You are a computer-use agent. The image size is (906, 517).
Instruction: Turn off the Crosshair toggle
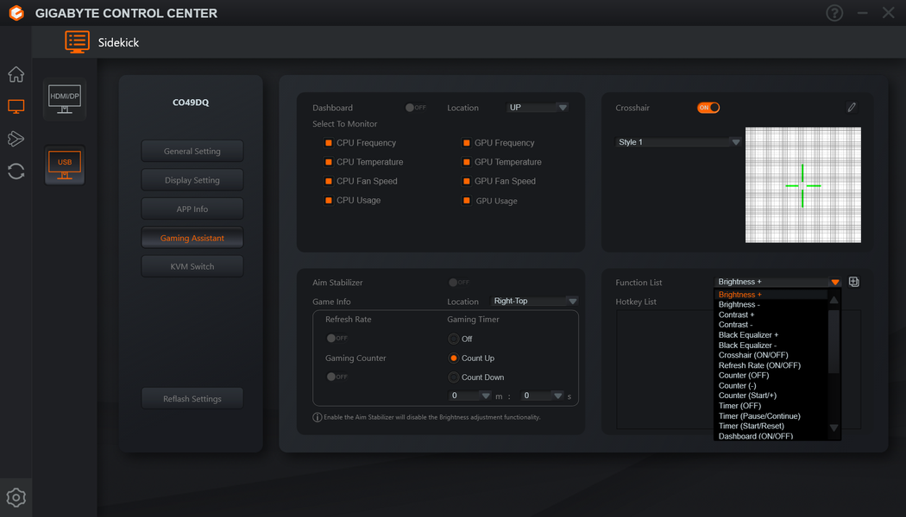(708, 108)
